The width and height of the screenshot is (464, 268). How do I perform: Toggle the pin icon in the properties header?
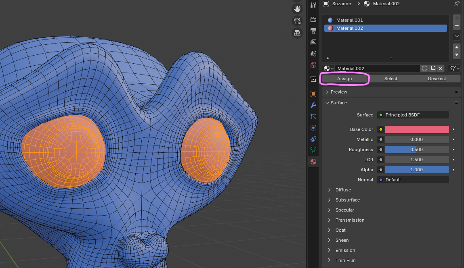tap(456, 4)
